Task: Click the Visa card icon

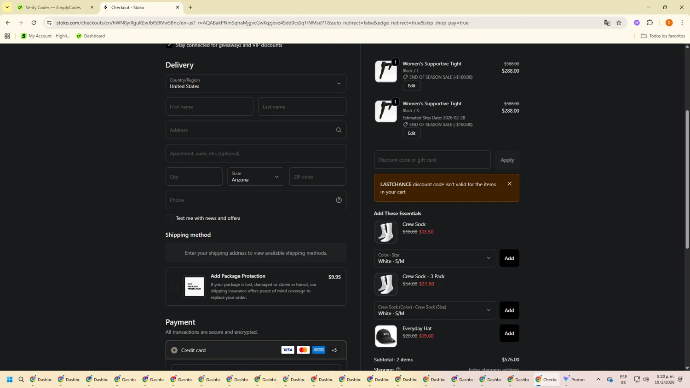Action: pyautogui.click(x=287, y=350)
